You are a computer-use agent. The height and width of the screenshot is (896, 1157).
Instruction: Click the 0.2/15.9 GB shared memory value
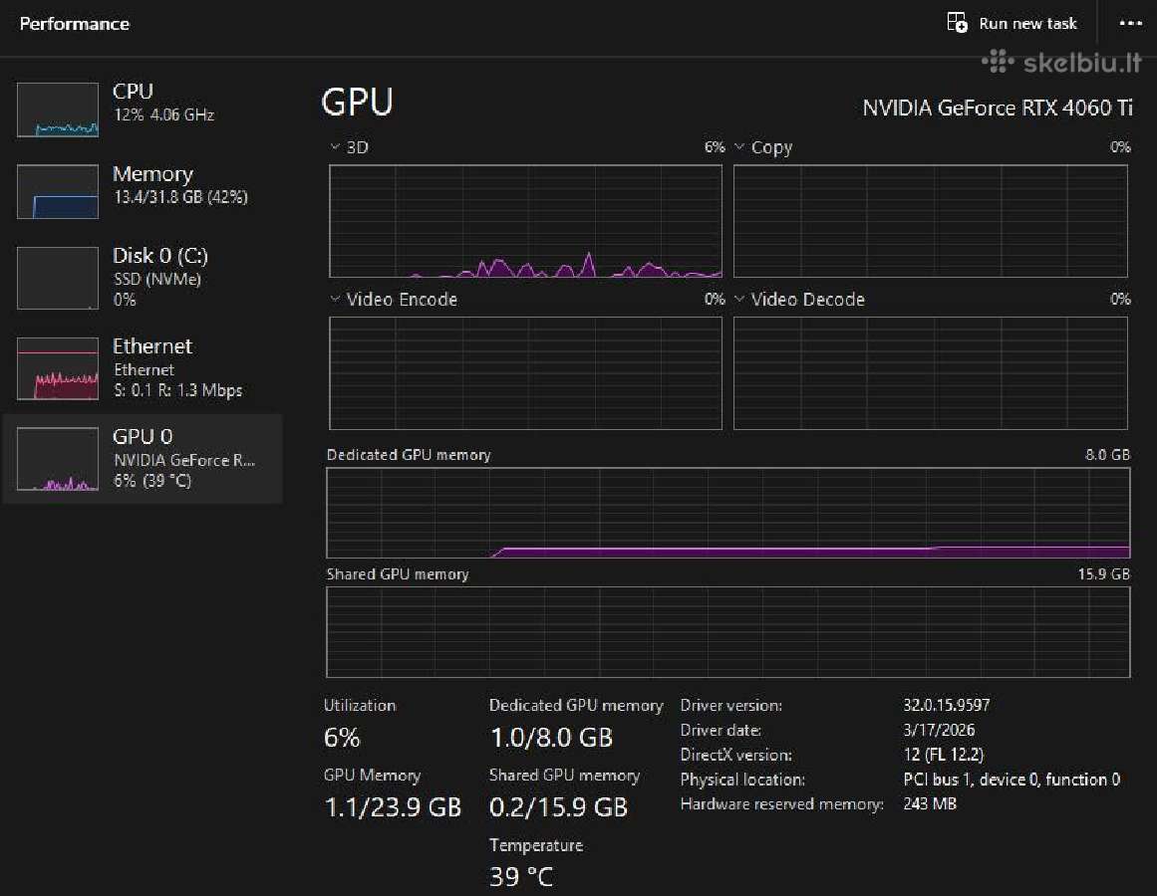point(558,807)
